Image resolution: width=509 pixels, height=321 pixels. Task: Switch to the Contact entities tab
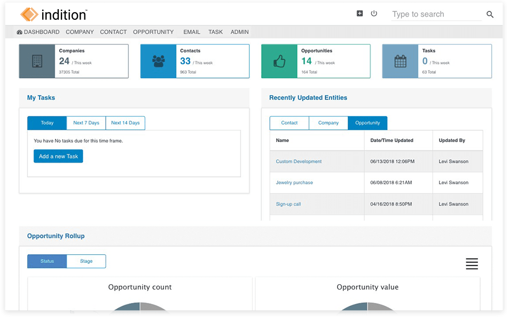[x=289, y=123]
